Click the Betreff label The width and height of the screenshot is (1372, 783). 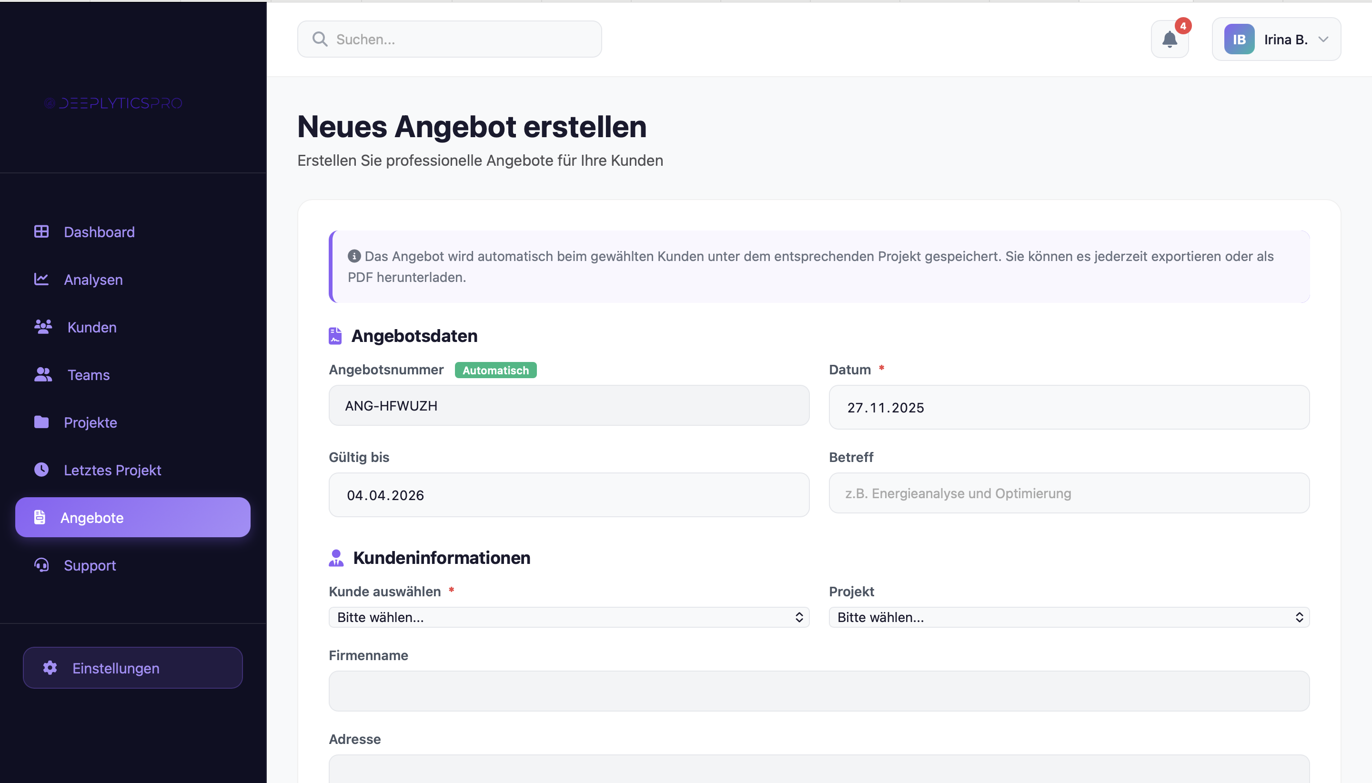pos(851,457)
